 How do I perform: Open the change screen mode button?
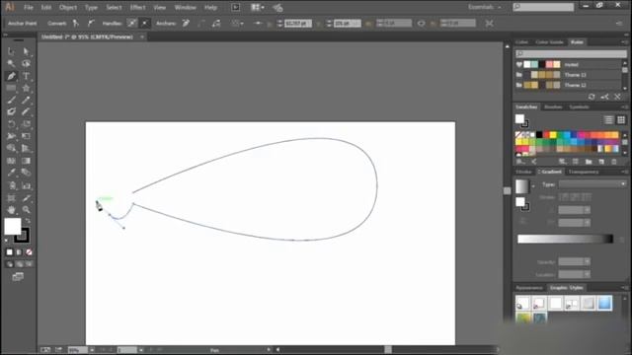[x=18, y=276]
